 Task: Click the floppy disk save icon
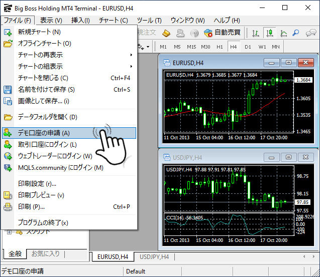[x=8, y=90]
